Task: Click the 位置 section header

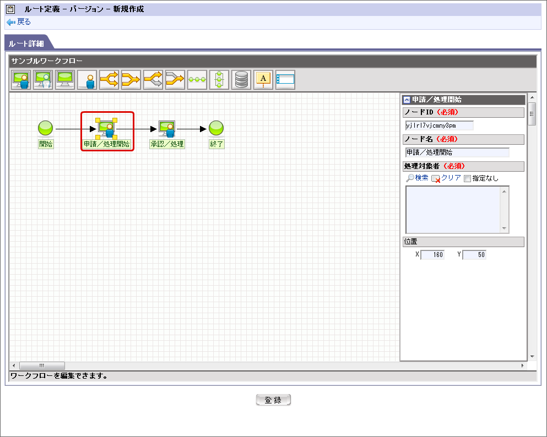Action: pos(463,242)
